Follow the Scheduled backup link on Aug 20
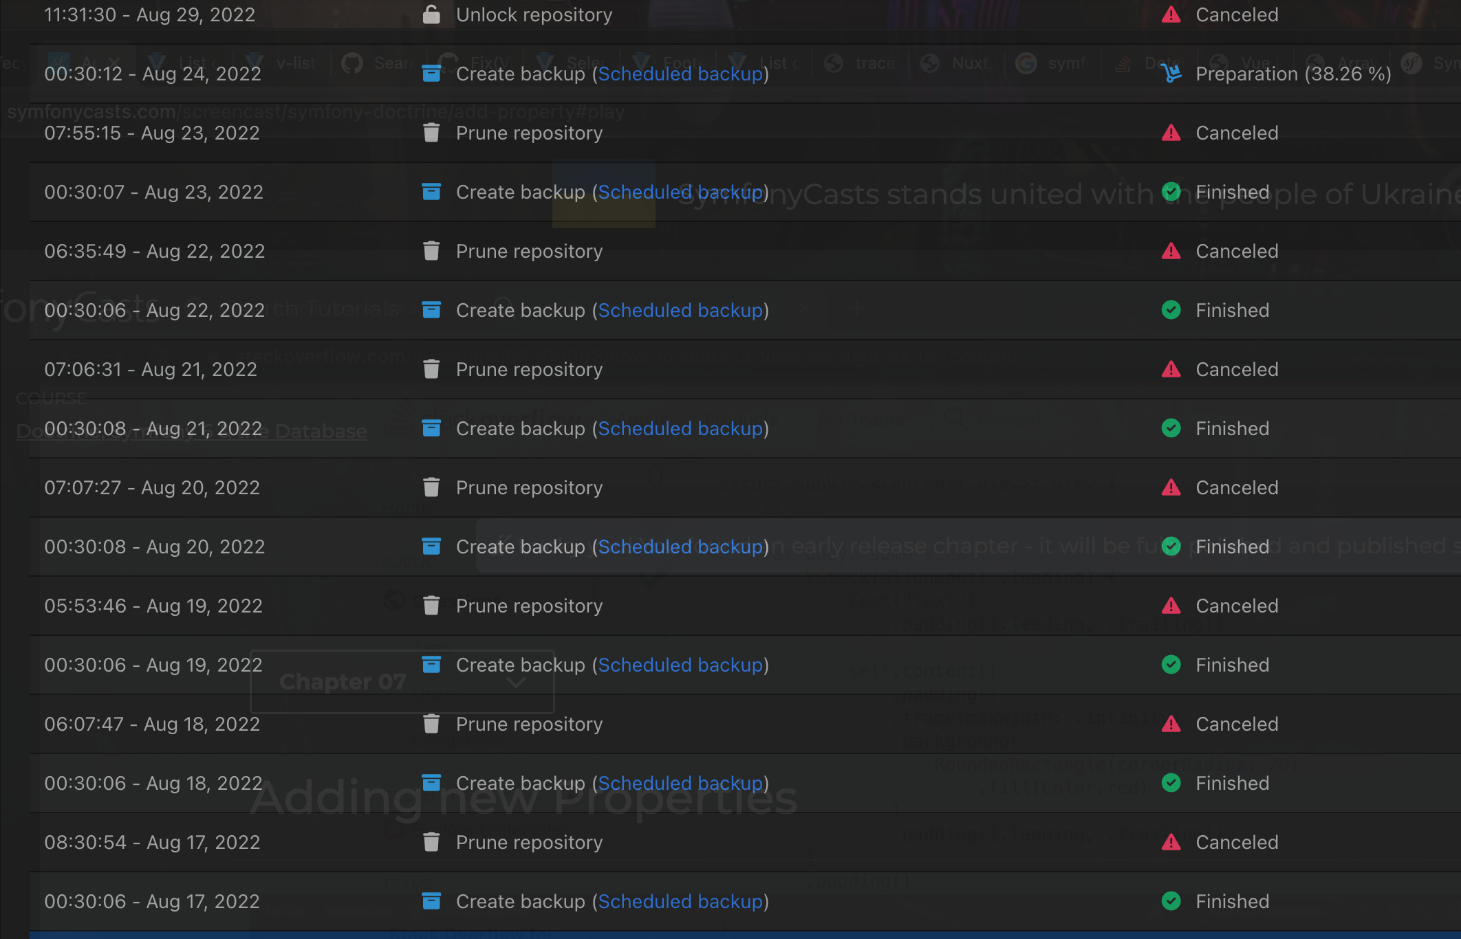1461x939 pixels. point(680,546)
